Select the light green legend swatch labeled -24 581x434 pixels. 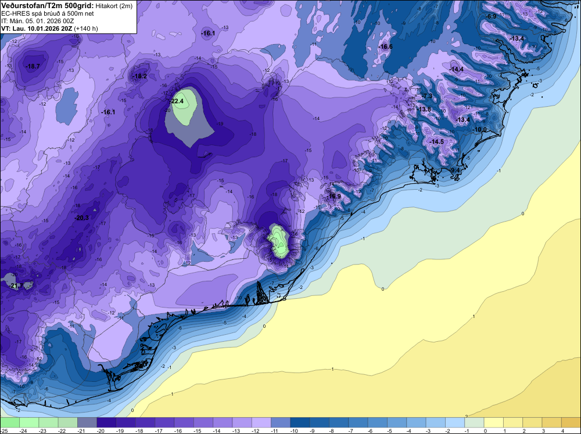pos(29,422)
